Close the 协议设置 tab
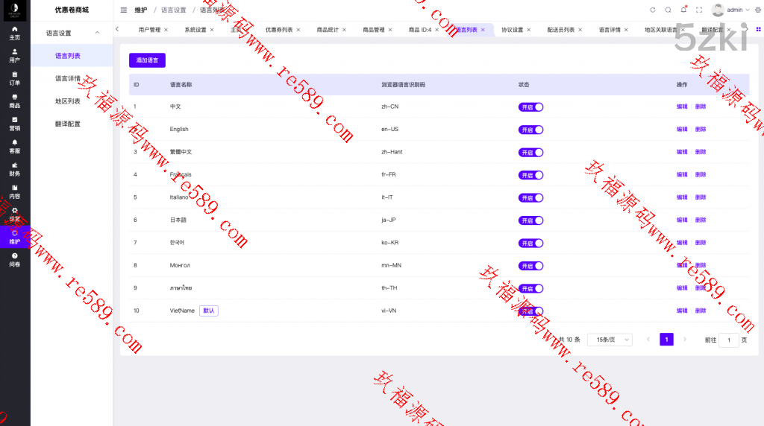 [529, 30]
